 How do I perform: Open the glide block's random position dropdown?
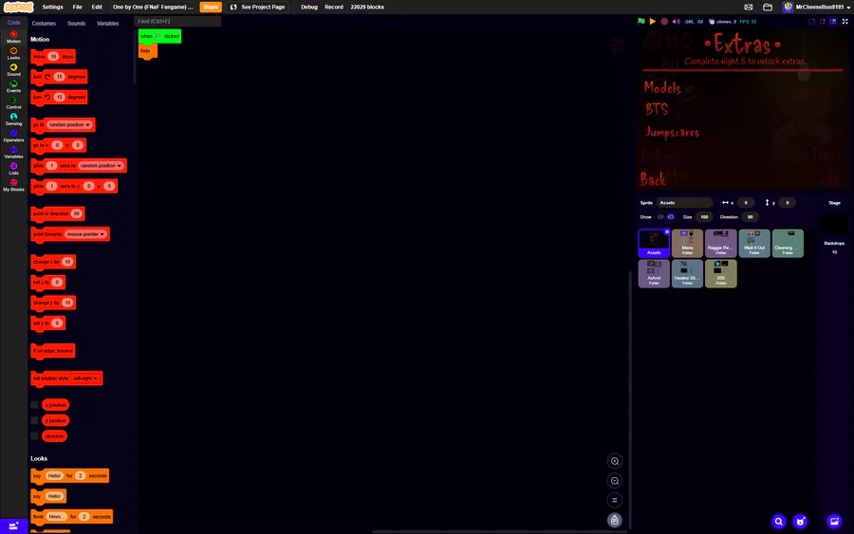click(102, 165)
